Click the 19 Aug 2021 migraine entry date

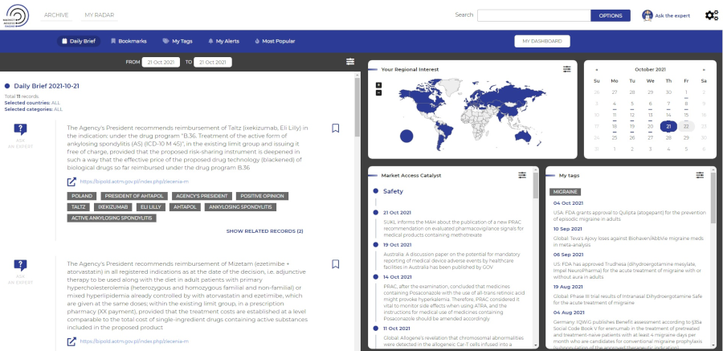pos(568,287)
